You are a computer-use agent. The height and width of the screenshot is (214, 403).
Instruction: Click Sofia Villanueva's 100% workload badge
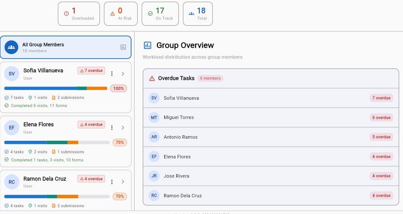118,88
